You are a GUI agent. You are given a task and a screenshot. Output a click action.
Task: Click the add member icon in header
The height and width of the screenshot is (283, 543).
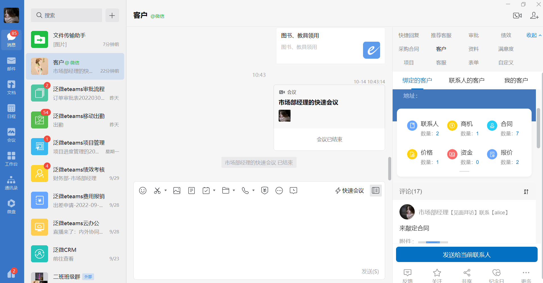click(x=534, y=16)
